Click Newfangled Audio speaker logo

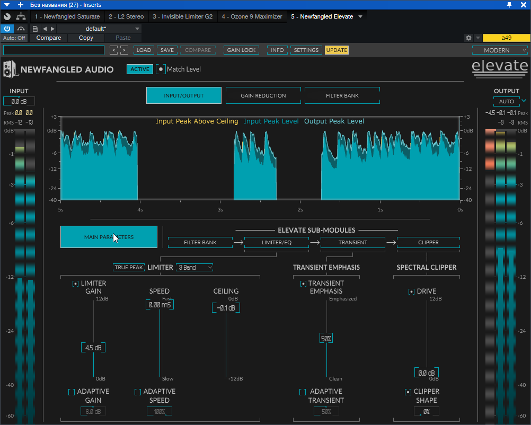[x=10, y=69]
